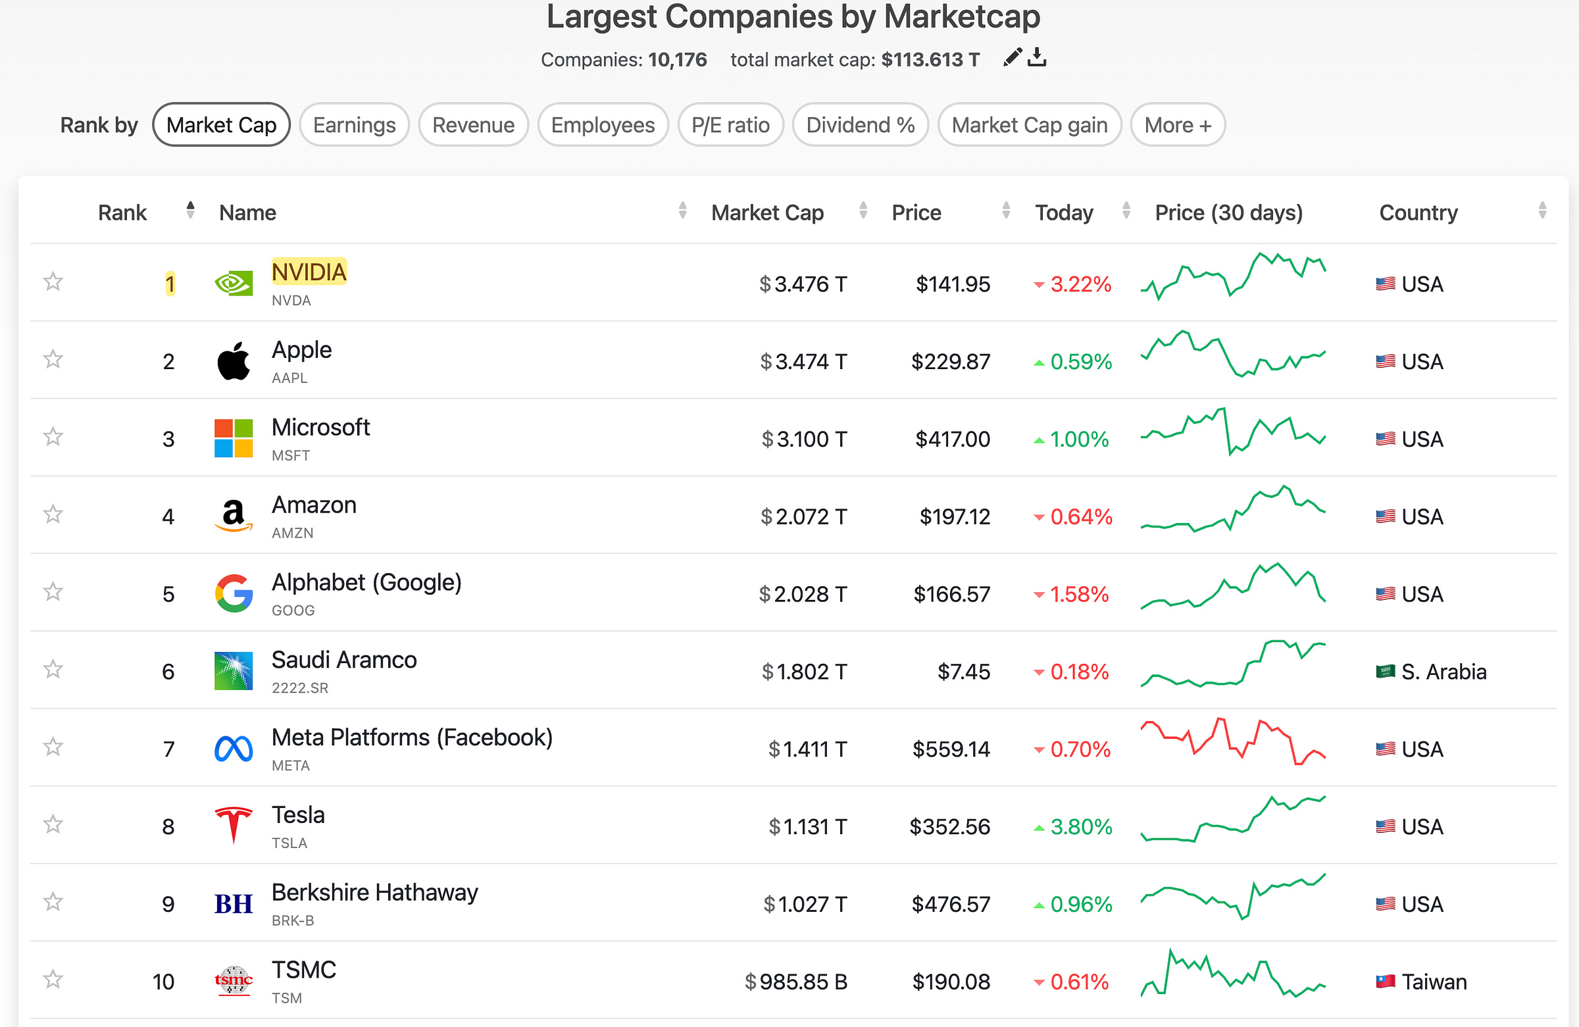Star Saudi Aramco as a favorite
The height and width of the screenshot is (1027, 1579).
click(53, 669)
